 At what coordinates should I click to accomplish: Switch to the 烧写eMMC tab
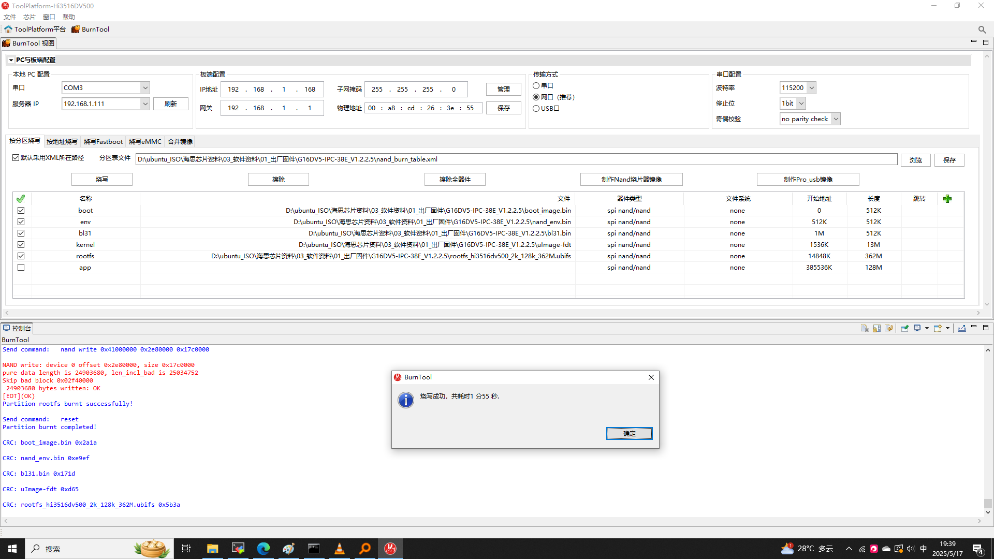tap(145, 142)
